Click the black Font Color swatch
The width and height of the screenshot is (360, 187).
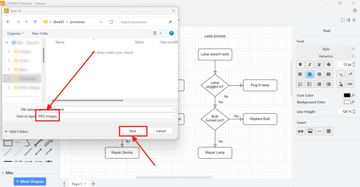click(x=347, y=95)
